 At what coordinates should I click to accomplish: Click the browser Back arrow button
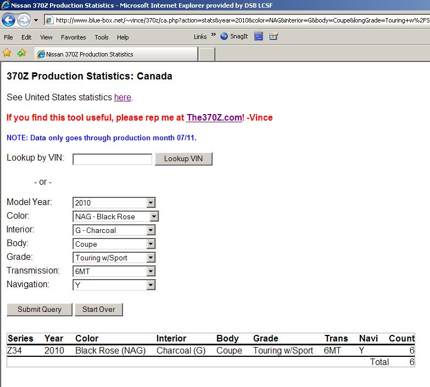8,20
